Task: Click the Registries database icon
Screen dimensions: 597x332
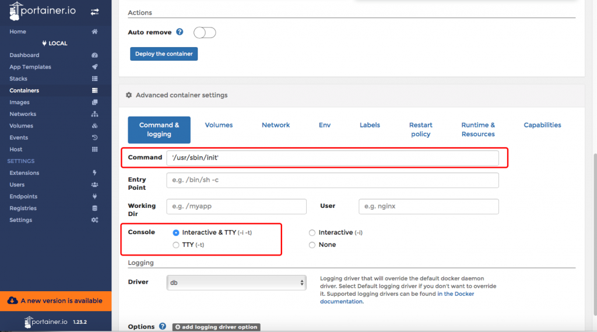Action: tap(94, 209)
